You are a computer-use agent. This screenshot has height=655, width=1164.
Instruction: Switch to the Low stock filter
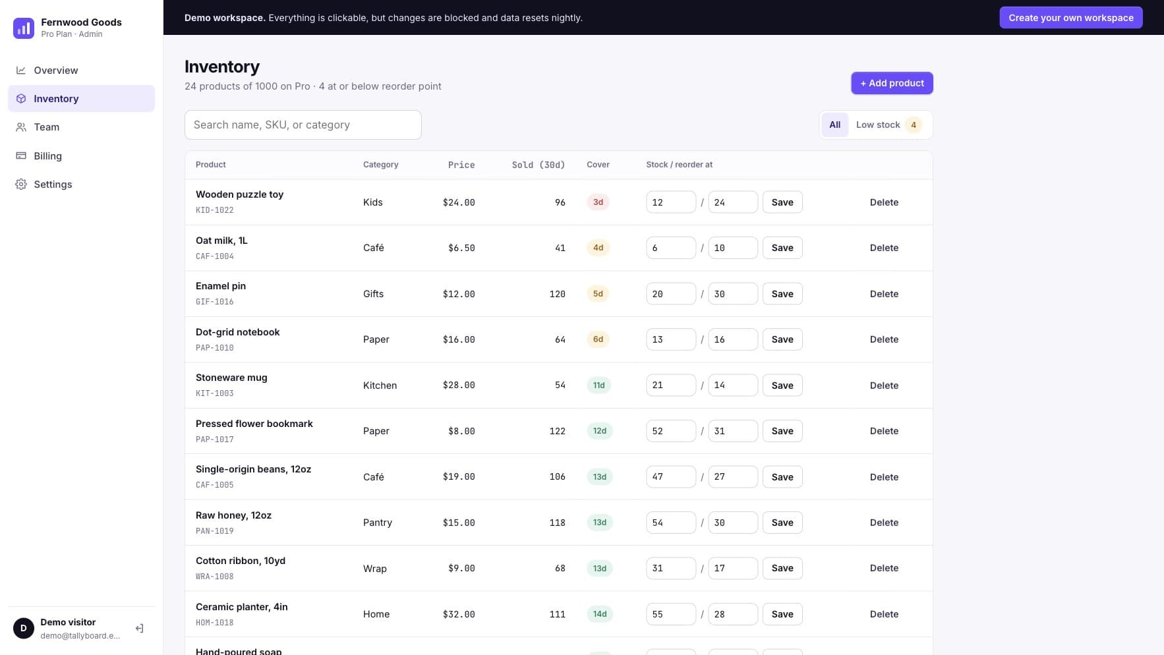click(x=888, y=125)
